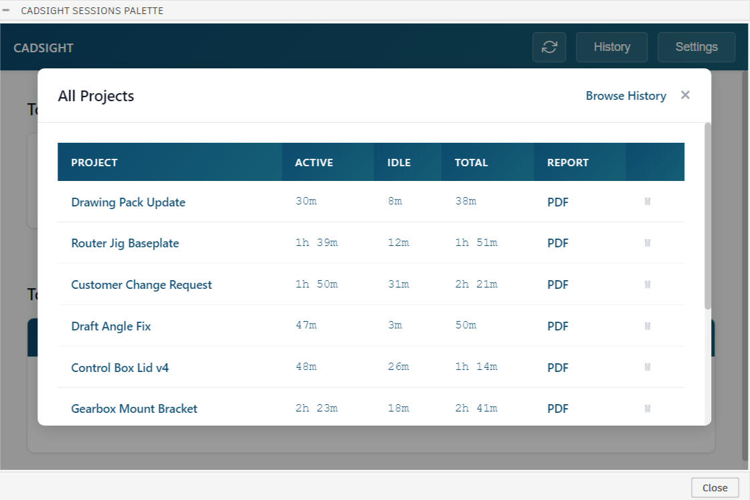Click the Browse History link
The image size is (750, 500).
click(625, 96)
